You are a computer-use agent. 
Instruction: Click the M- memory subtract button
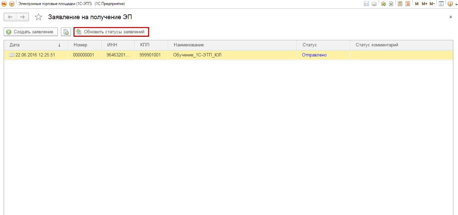[x=432, y=4]
